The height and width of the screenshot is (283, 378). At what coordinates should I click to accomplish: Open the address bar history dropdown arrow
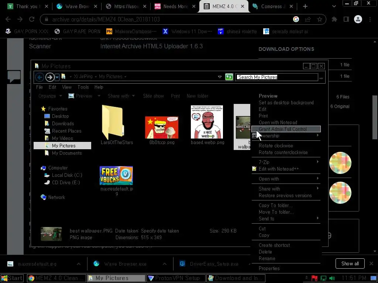[x=220, y=77]
